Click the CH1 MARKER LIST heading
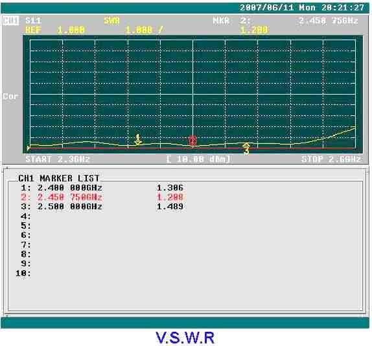Image resolution: width=372 pixels, height=346 pixels. pos(58,178)
